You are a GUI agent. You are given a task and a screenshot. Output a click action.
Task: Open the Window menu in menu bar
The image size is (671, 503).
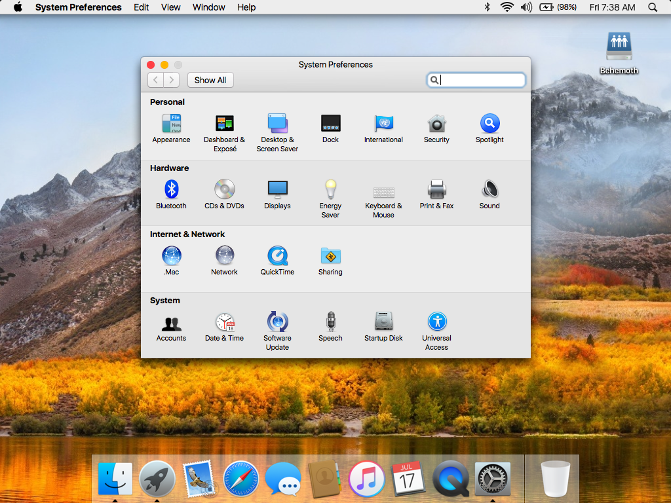[x=208, y=7]
